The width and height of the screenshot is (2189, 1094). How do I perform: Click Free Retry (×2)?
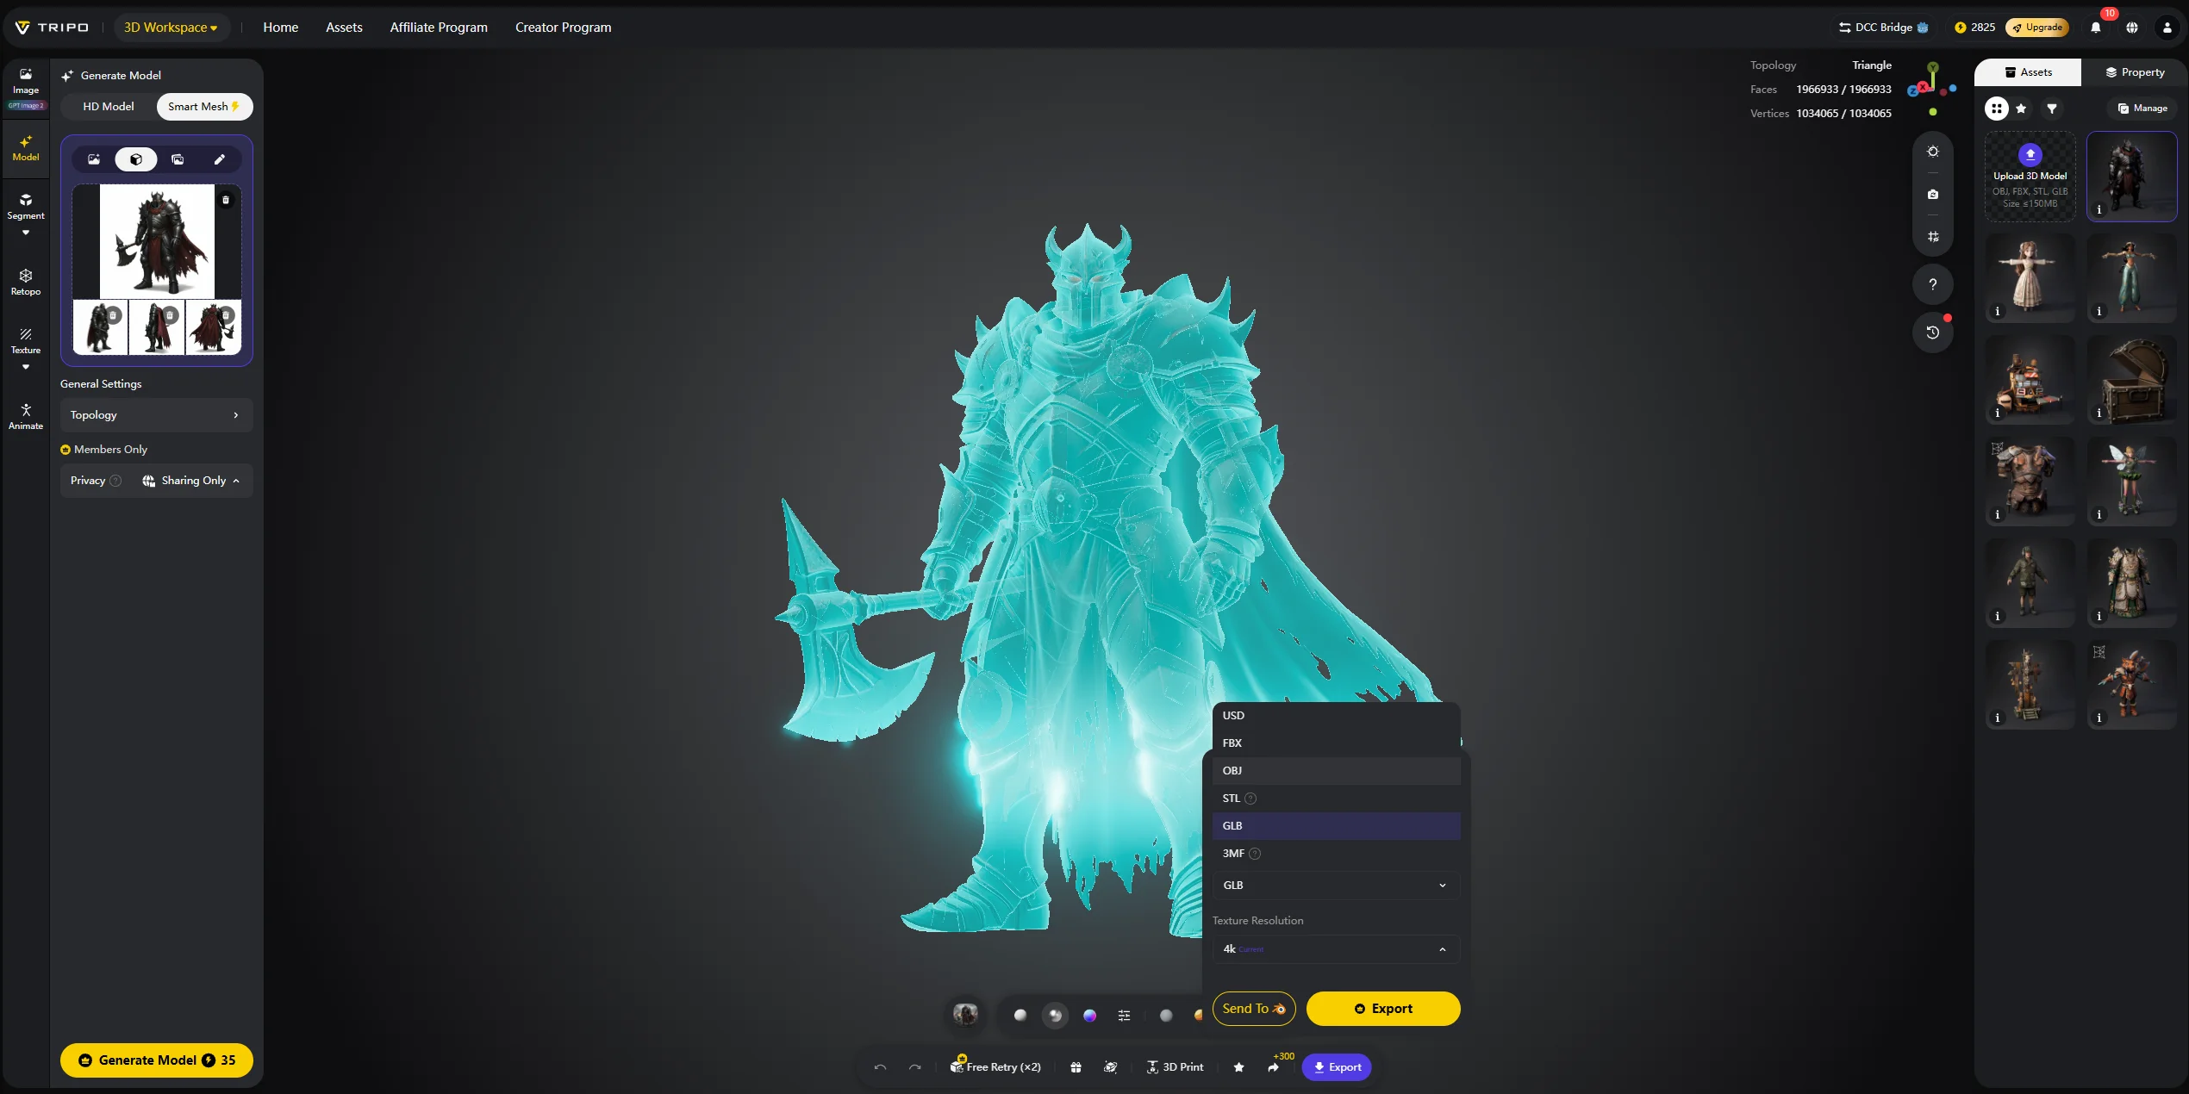point(995,1067)
